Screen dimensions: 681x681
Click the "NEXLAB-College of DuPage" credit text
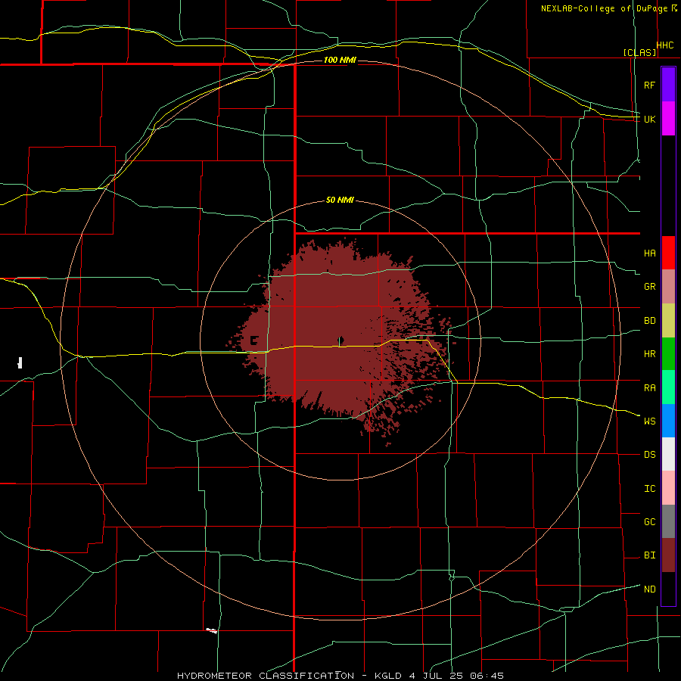coord(605,8)
